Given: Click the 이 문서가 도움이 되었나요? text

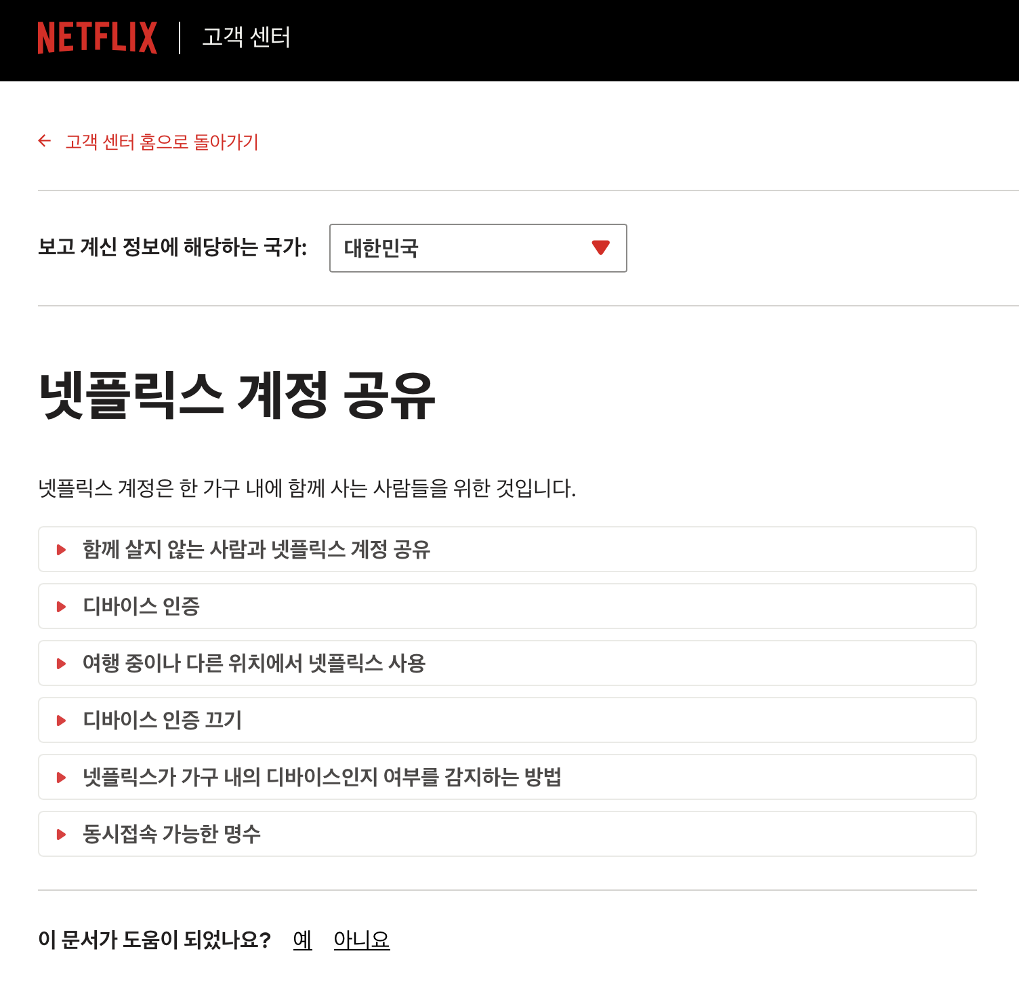Looking at the screenshot, I should coord(154,940).
